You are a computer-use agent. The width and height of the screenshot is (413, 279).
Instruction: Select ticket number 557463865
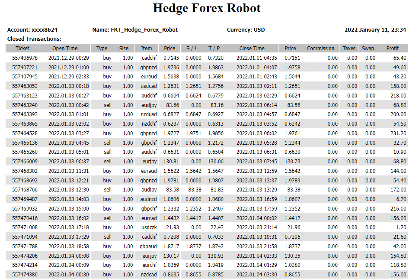[25, 124]
